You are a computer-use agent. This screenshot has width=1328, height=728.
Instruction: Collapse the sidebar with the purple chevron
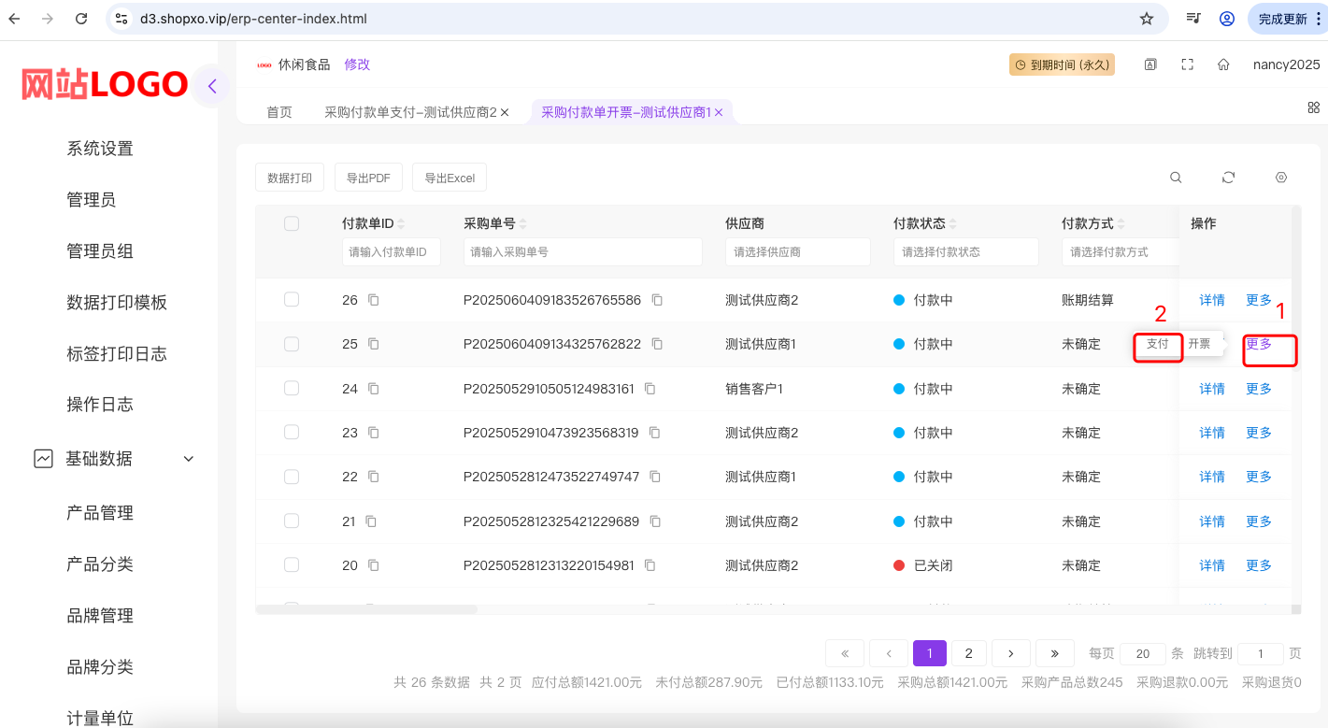click(212, 87)
